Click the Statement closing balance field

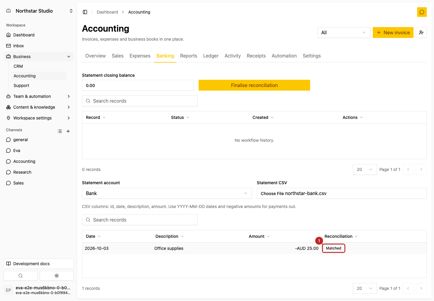(138, 85)
